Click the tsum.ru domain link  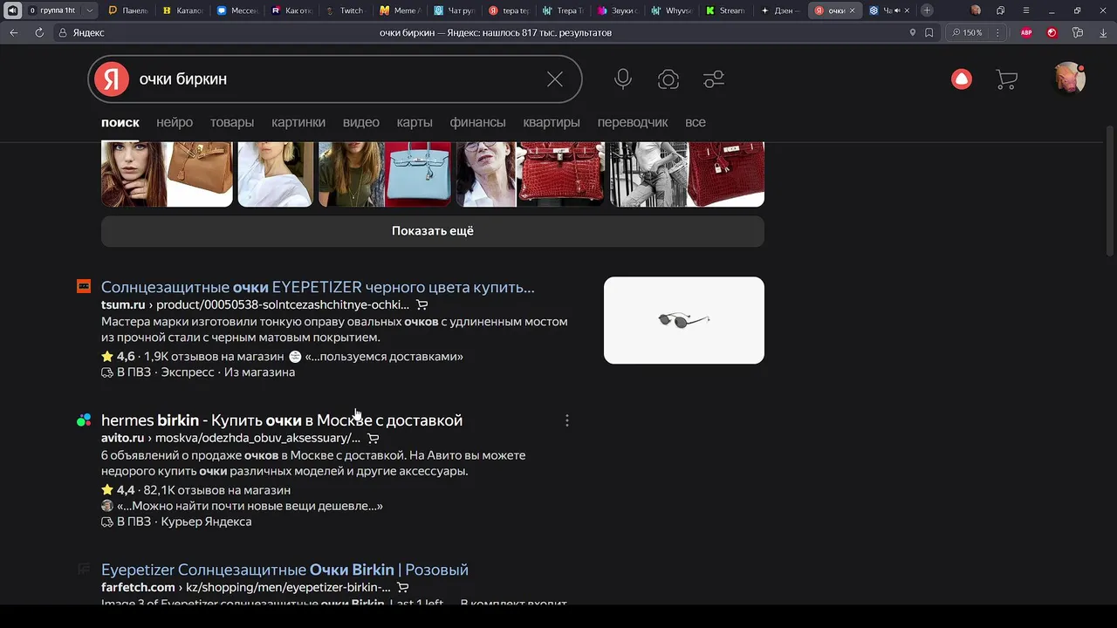pyautogui.click(x=123, y=304)
